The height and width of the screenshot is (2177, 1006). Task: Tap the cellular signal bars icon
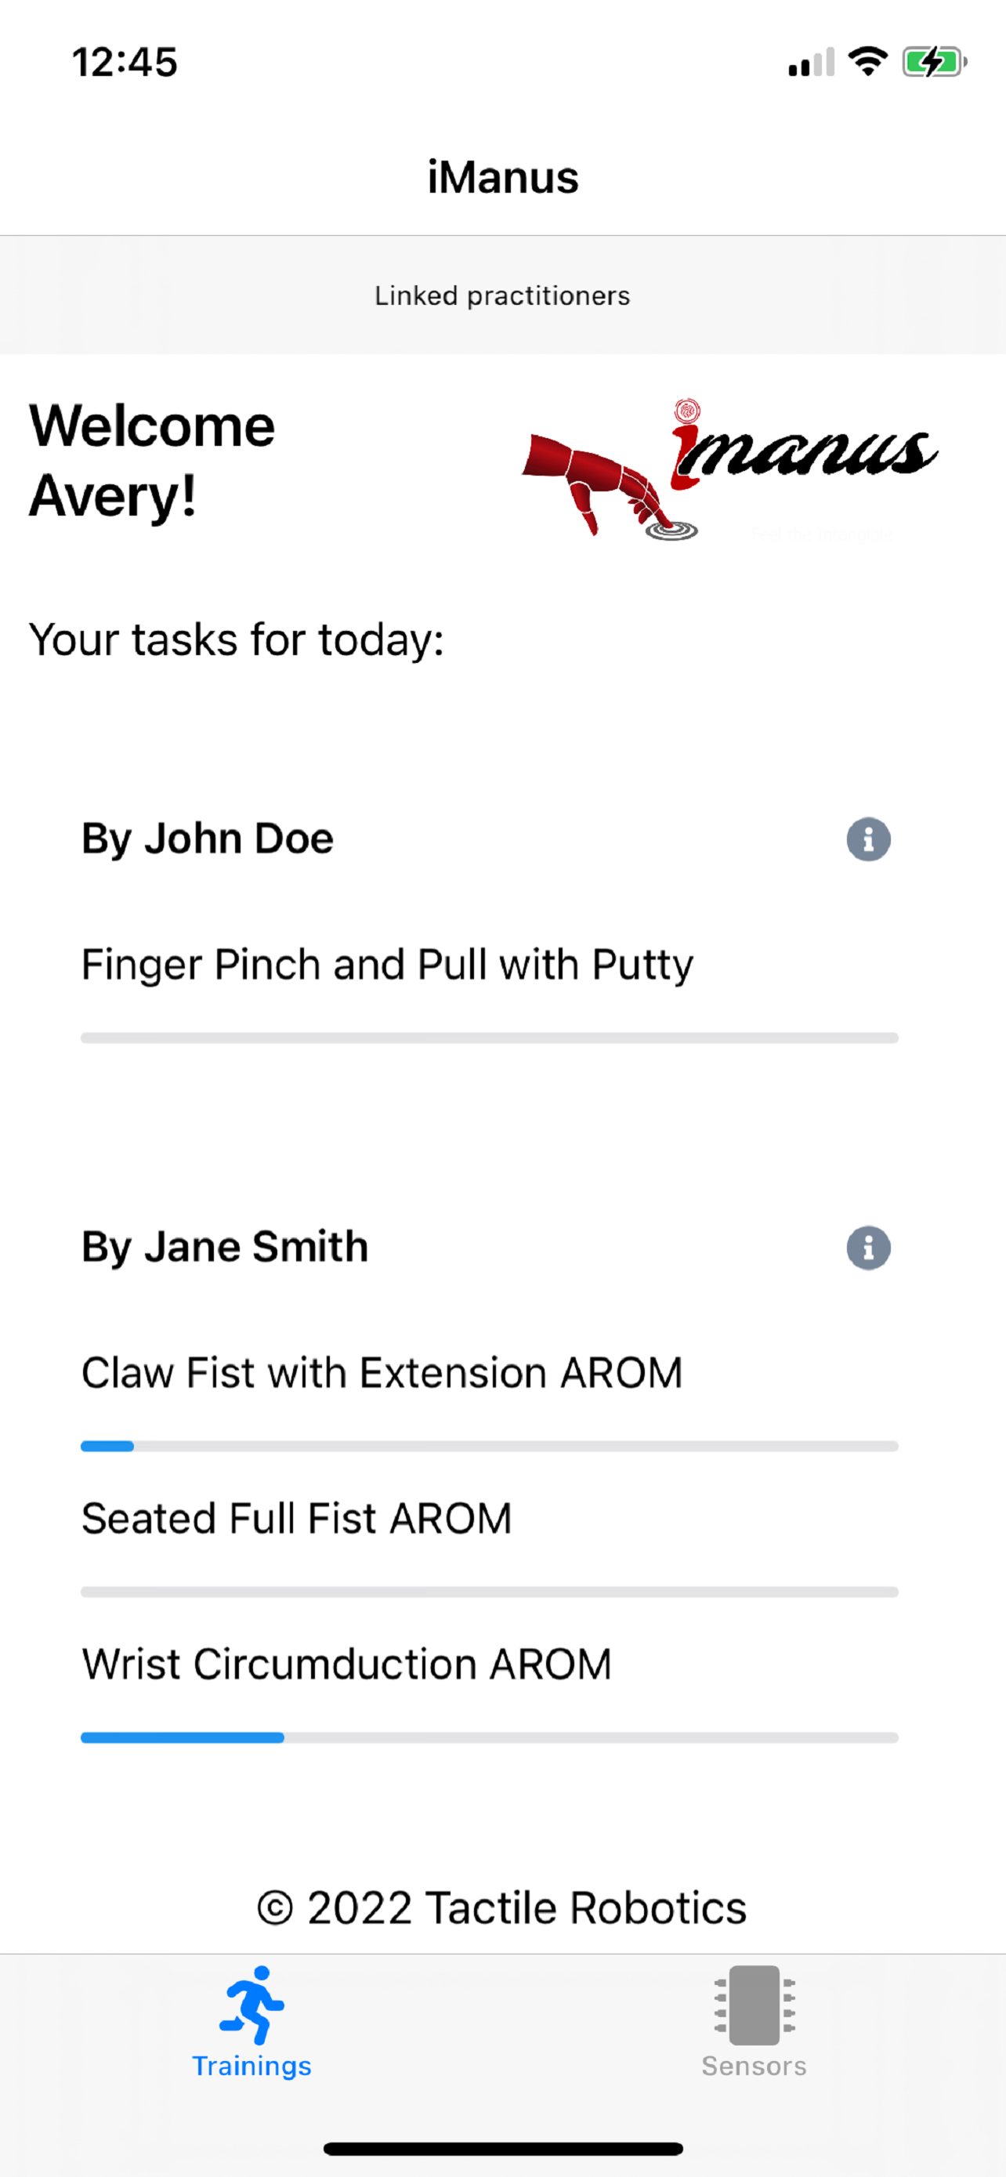(811, 63)
